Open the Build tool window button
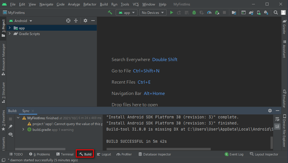This screenshot has width=288, height=163. click(x=85, y=154)
